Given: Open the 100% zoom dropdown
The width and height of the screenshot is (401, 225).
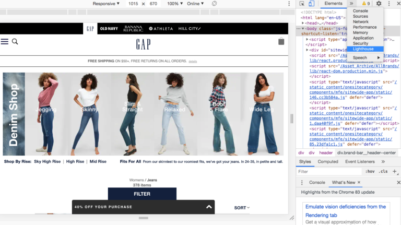Looking at the screenshot, I should coord(175,4).
